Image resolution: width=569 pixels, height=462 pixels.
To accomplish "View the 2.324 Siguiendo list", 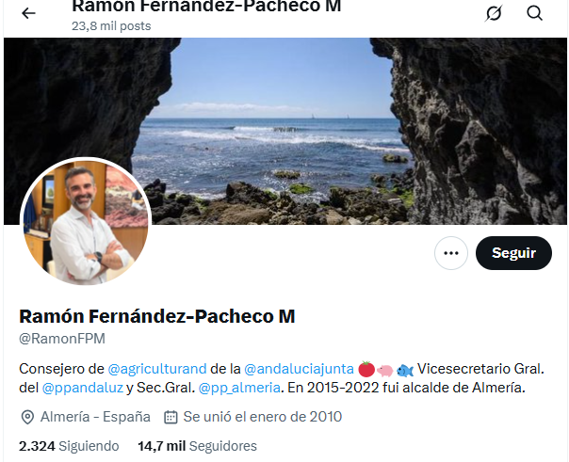I will tap(69, 446).
